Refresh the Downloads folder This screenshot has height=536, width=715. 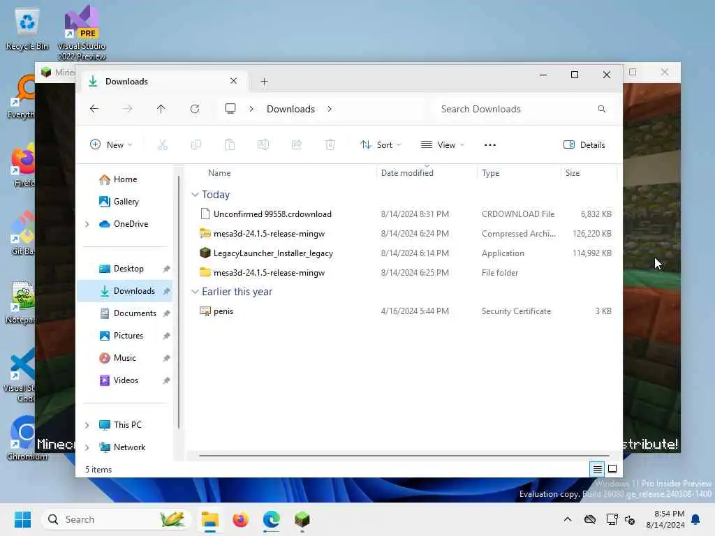coord(195,109)
